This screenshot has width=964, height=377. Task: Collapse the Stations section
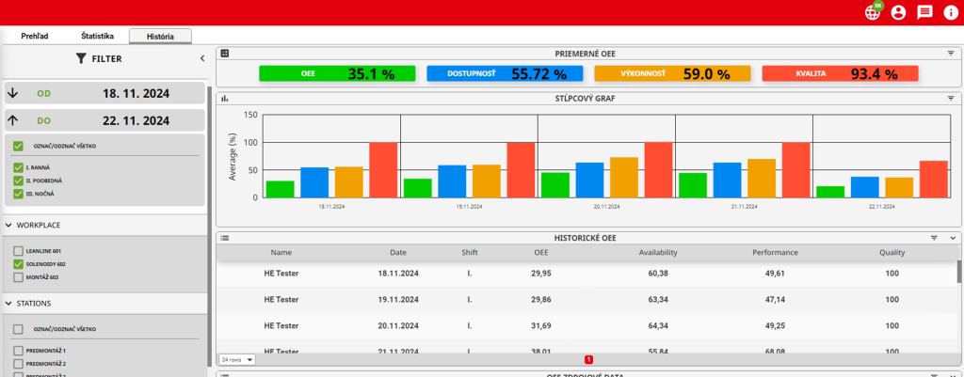[9, 304]
